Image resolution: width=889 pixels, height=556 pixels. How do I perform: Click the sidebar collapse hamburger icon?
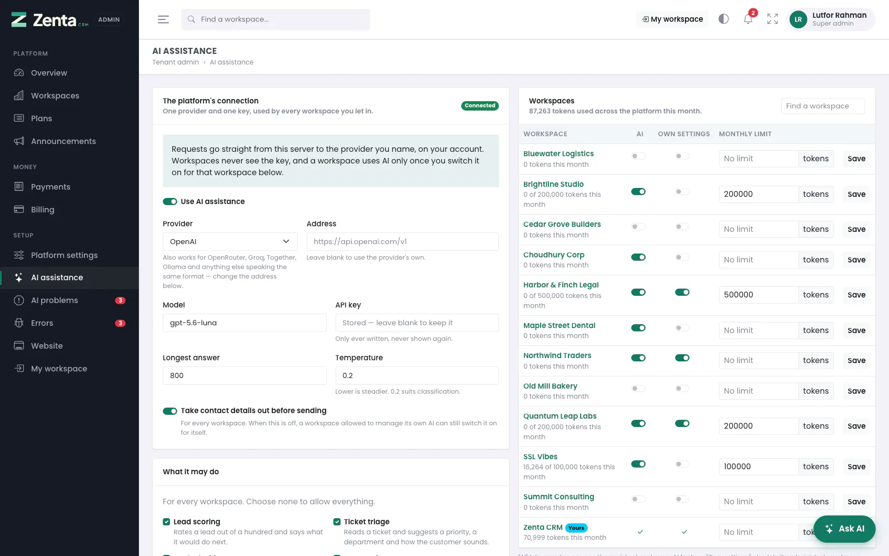click(x=163, y=19)
